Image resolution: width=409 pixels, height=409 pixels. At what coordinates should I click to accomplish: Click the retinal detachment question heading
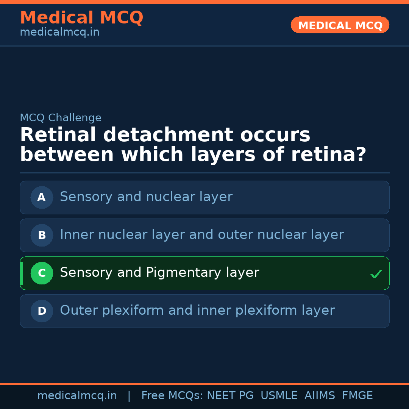193,145
